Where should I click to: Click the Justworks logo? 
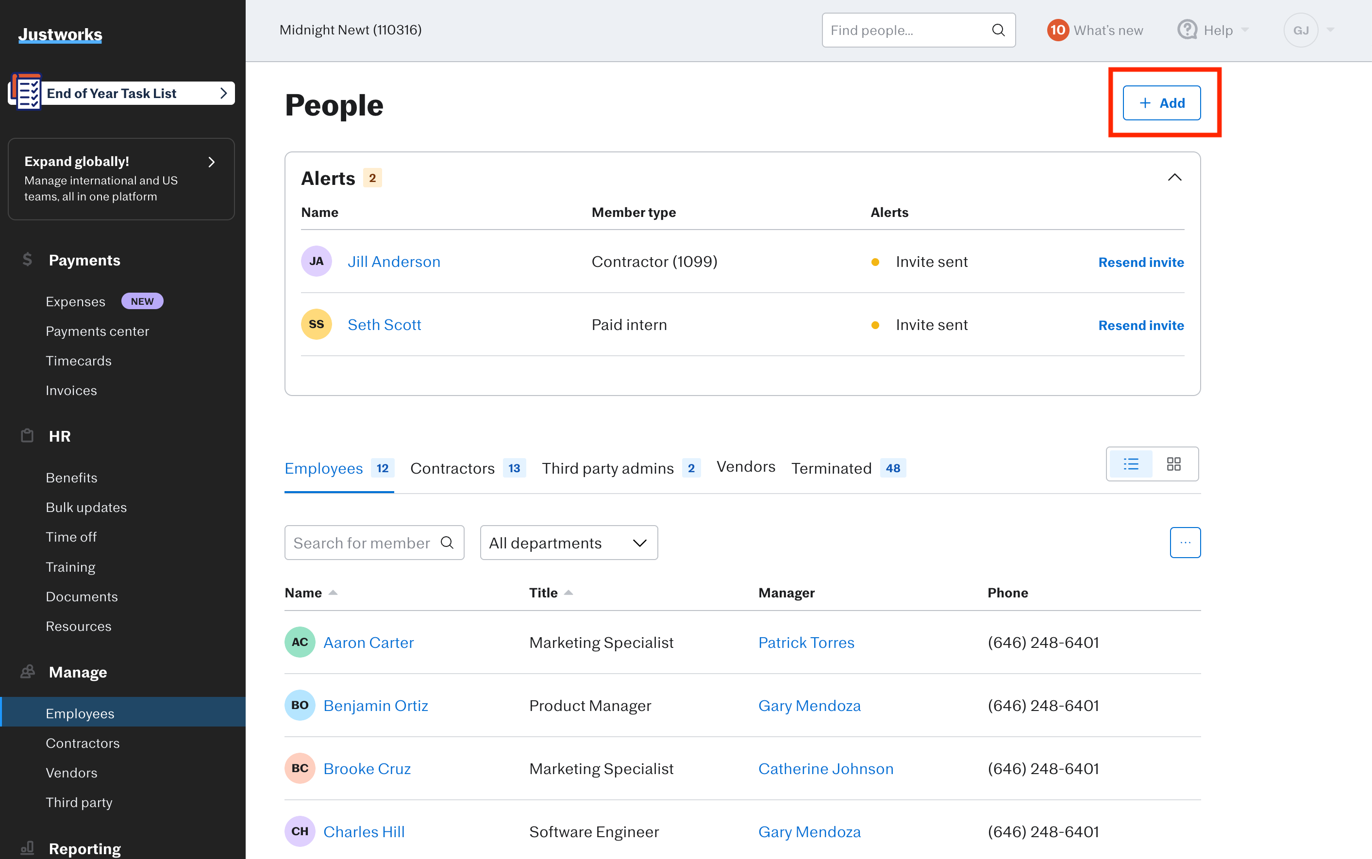tap(60, 34)
